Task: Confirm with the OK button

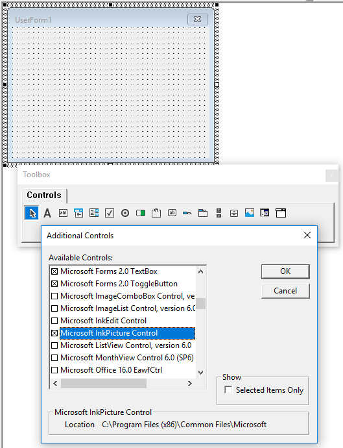Action: 285,271
